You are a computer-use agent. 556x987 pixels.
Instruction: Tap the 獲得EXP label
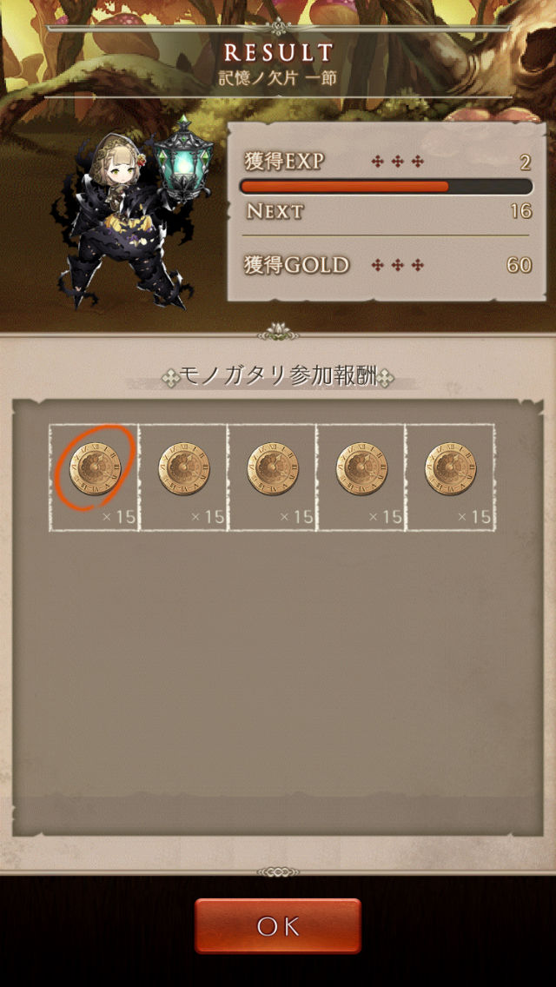(x=284, y=162)
